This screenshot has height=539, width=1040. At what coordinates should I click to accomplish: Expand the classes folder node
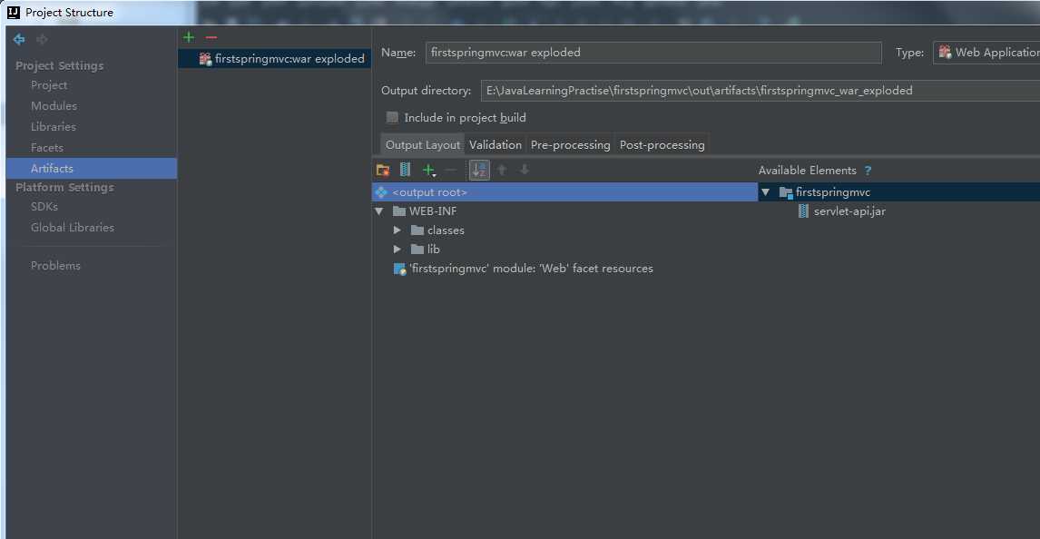pos(397,230)
